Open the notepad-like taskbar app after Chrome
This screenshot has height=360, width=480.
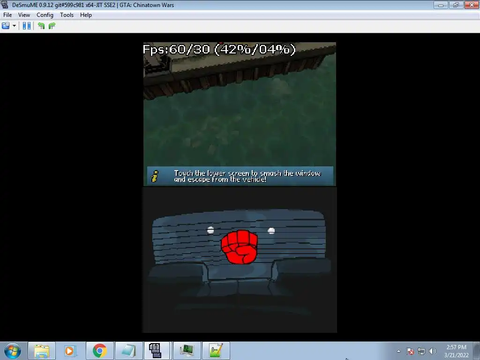tap(128, 351)
